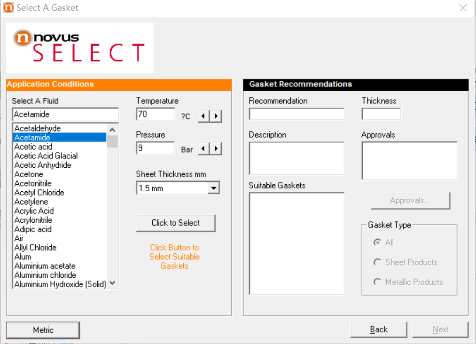Click the Metric units button
This screenshot has height=344, width=476.
43,330
